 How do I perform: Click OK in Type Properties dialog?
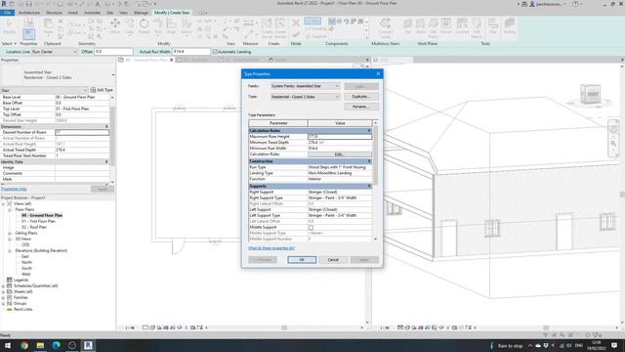pos(302,260)
